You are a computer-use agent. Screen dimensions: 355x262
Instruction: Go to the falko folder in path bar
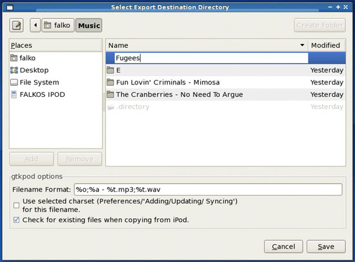point(58,25)
